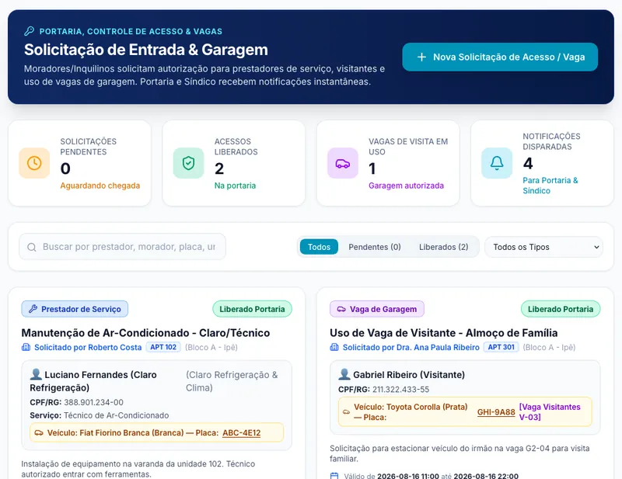Click the car icon in Fiat Fiorino vehicle row
This screenshot has width=622, height=479.
[x=39, y=432]
